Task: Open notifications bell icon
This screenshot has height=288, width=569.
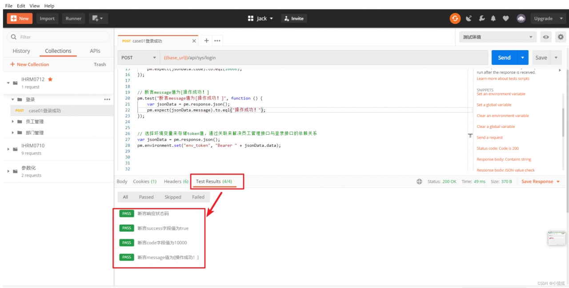Action: tap(493, 18)
